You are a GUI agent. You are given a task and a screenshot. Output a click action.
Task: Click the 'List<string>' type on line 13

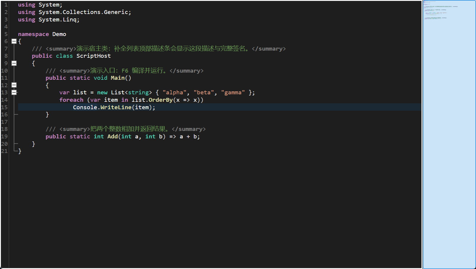tap(131, 93)
